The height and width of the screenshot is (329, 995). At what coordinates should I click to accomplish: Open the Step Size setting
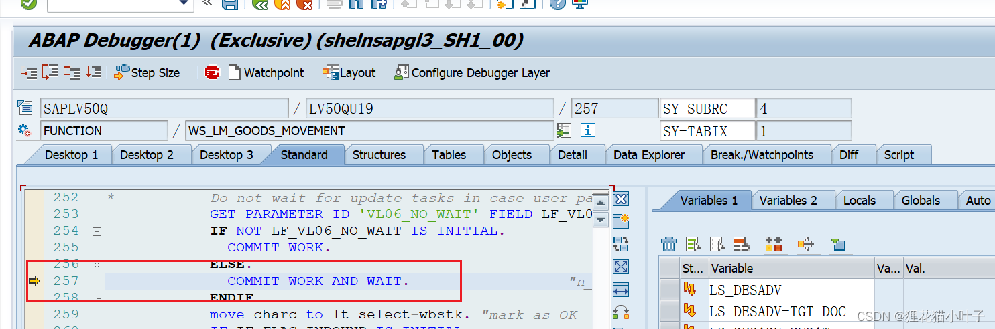tap(147, 72)
